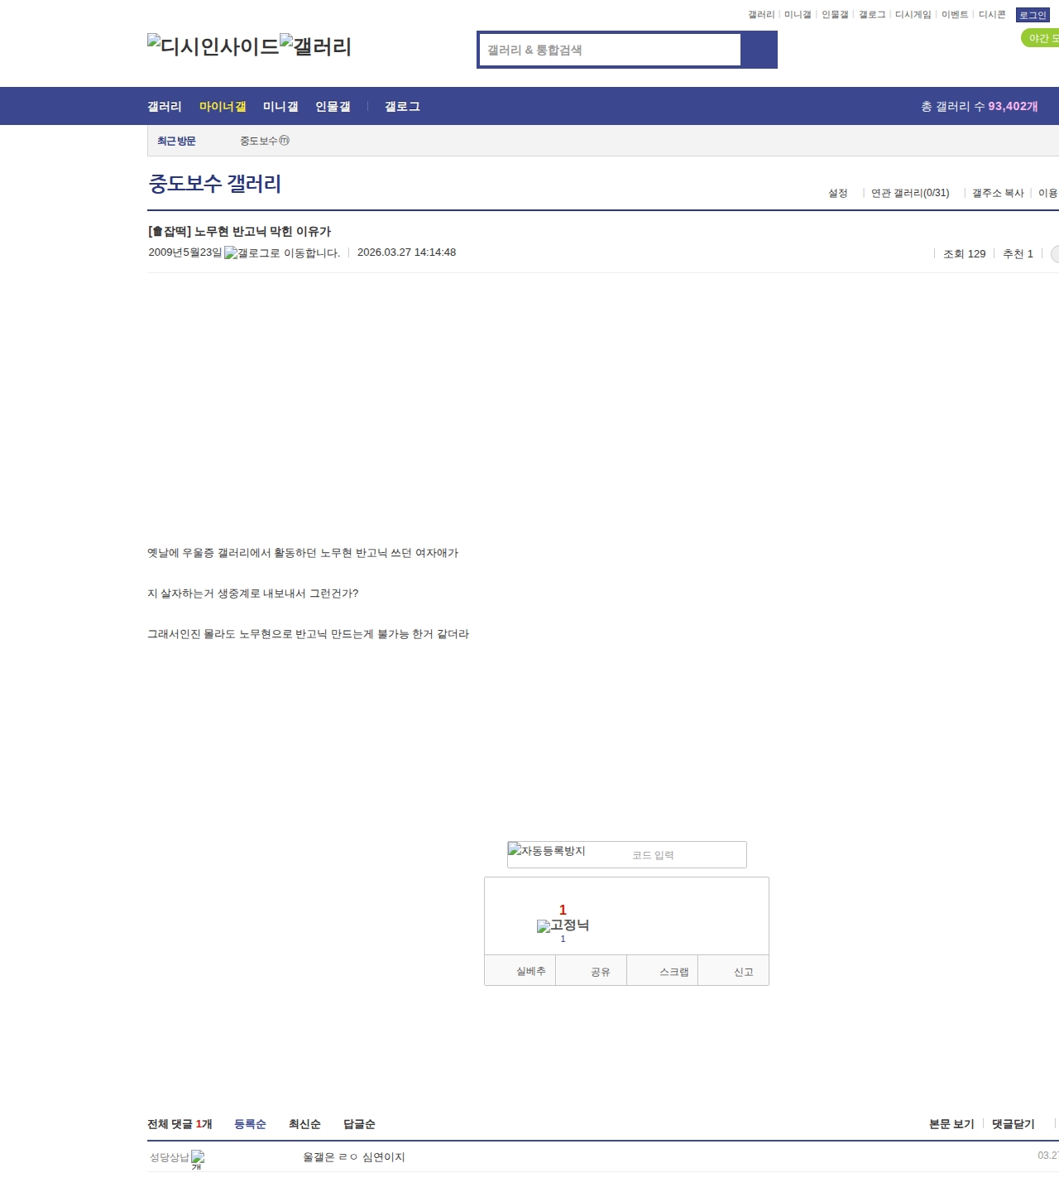Open the 마이너갤 tab in navigation bar
The width and height of the screenshot is (1059, 1192).
pyautogui.click(x=223, y=107)
